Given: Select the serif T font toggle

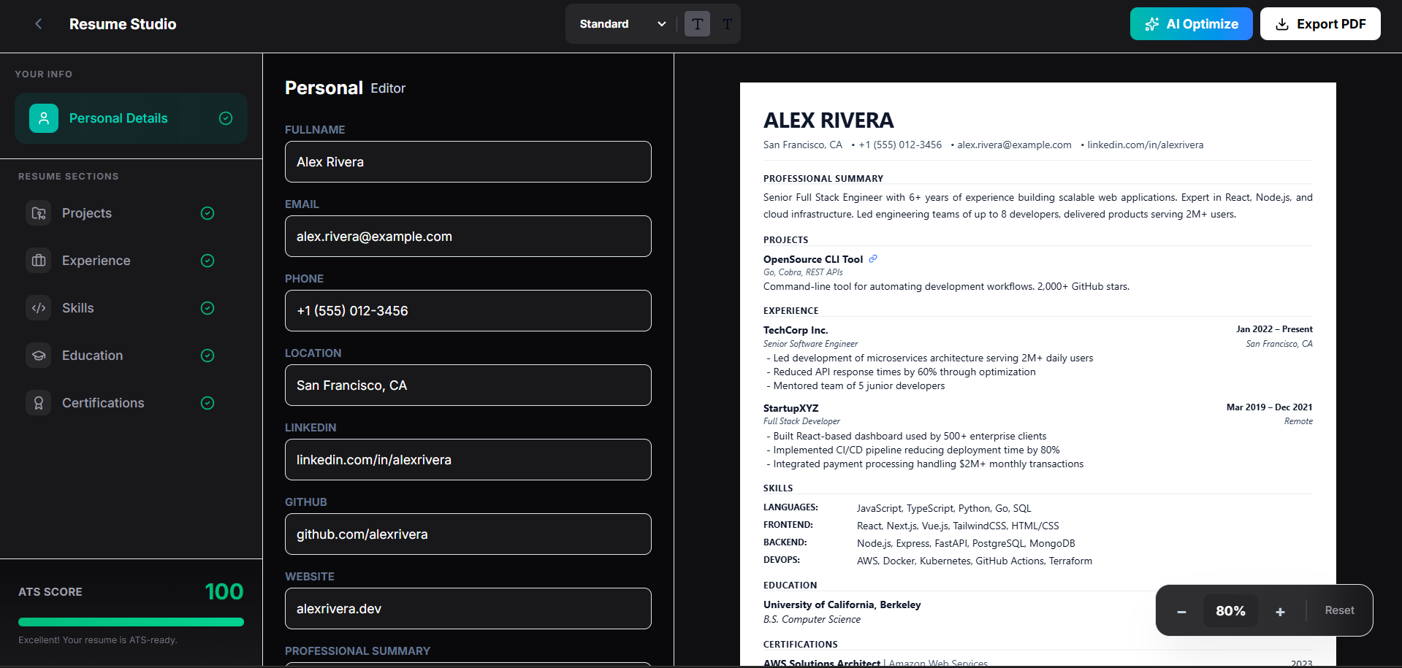Looking at the screenshot, I should click(728, 24).
